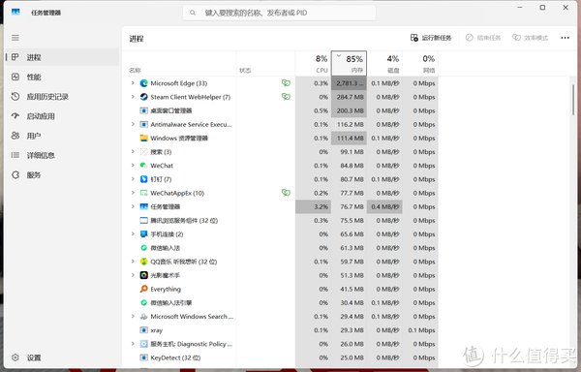Viewport: 581px width, 372px height.
Task: Select the 284.7 MB memory cell
Action: 349,97
